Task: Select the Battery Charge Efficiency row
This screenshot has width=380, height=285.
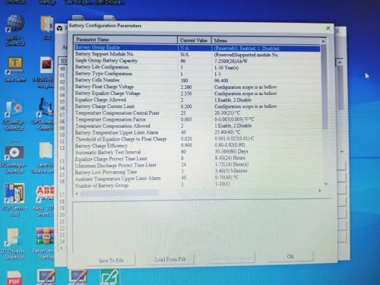Action: point(198,146)
